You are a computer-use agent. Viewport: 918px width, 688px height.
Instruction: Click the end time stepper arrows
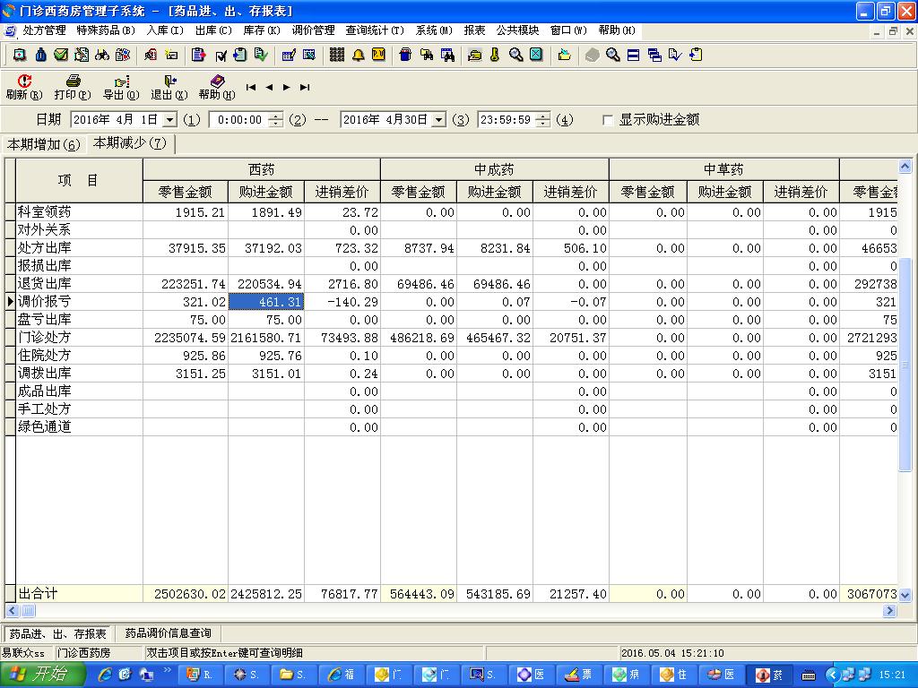543,120
